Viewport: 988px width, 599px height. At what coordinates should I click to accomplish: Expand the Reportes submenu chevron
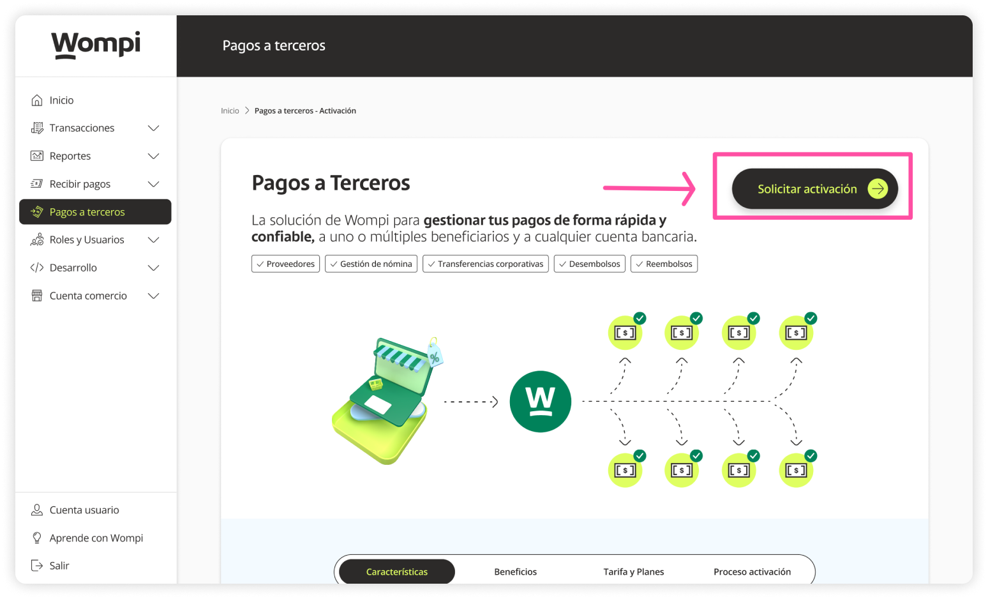point(153,156)
